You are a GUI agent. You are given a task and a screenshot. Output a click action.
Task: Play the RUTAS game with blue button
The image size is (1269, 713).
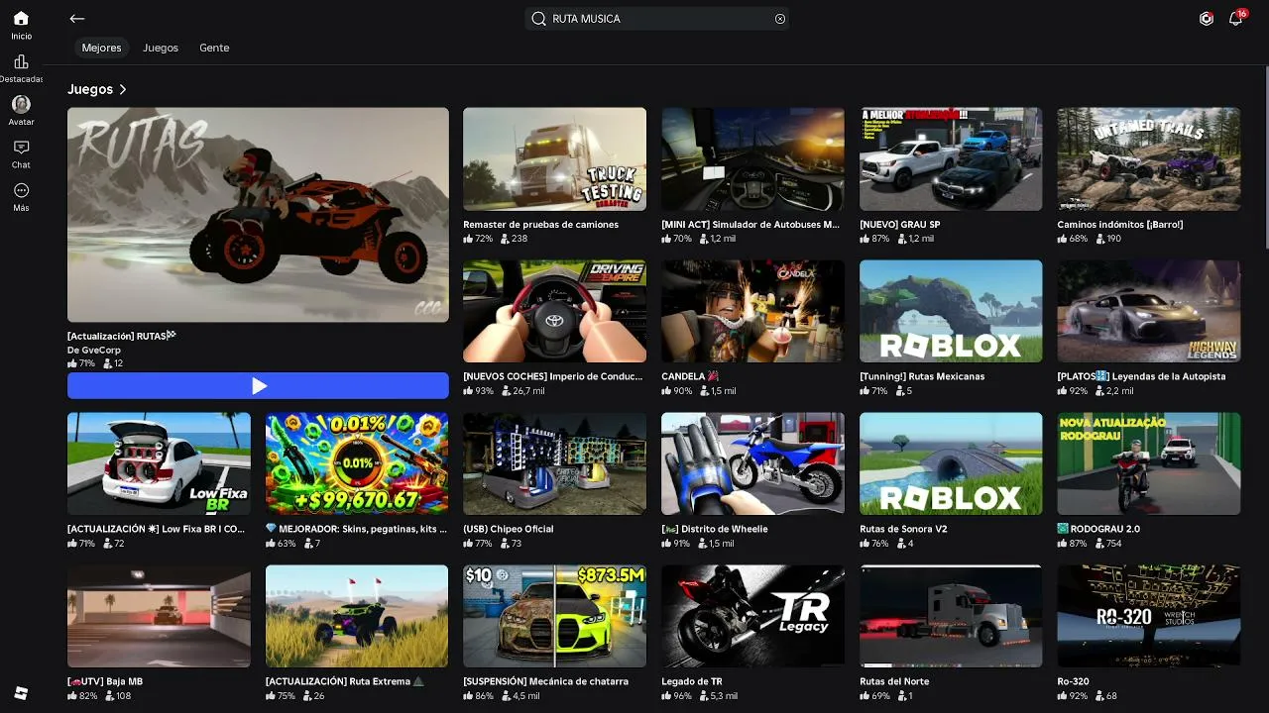[258, 385]
